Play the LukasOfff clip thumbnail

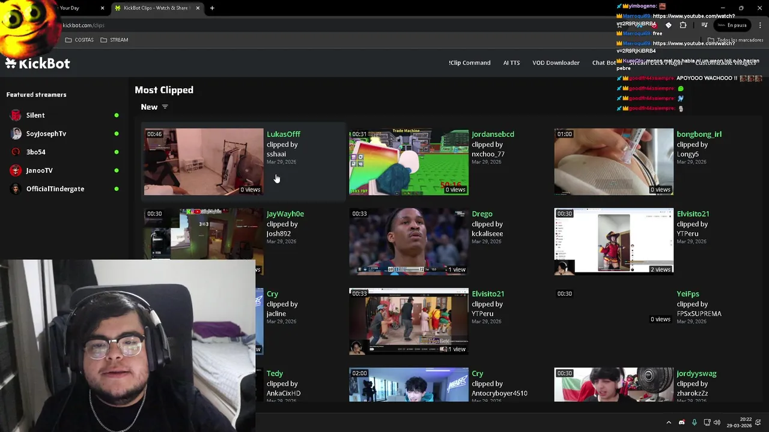[x=204, y=162]
